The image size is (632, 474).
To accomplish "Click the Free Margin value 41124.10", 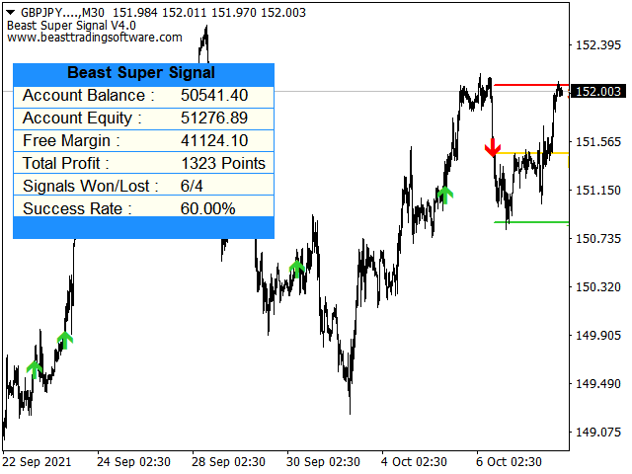I will tap(214, 140).
